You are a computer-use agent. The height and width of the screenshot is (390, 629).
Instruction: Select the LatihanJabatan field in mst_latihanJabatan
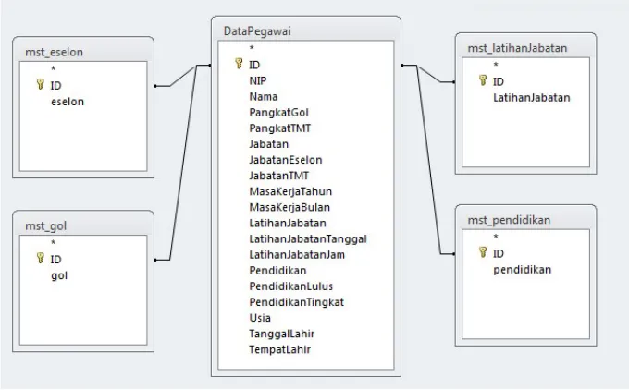526,98
